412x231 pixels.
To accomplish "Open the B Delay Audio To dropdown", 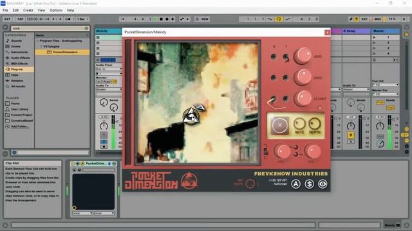I will (x=355, y=90).
